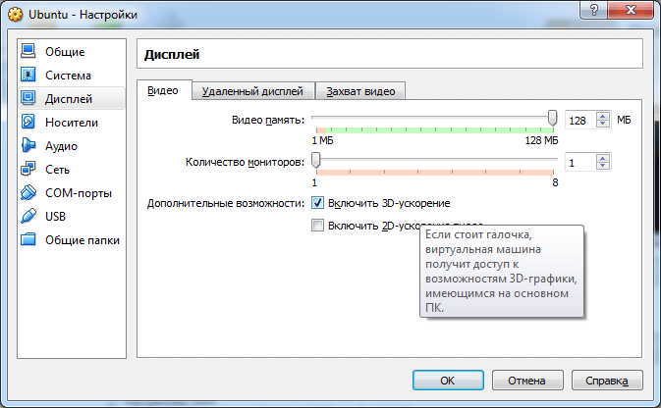Click the Отмена button
The image size is (661, 408).
coord(527,381)
